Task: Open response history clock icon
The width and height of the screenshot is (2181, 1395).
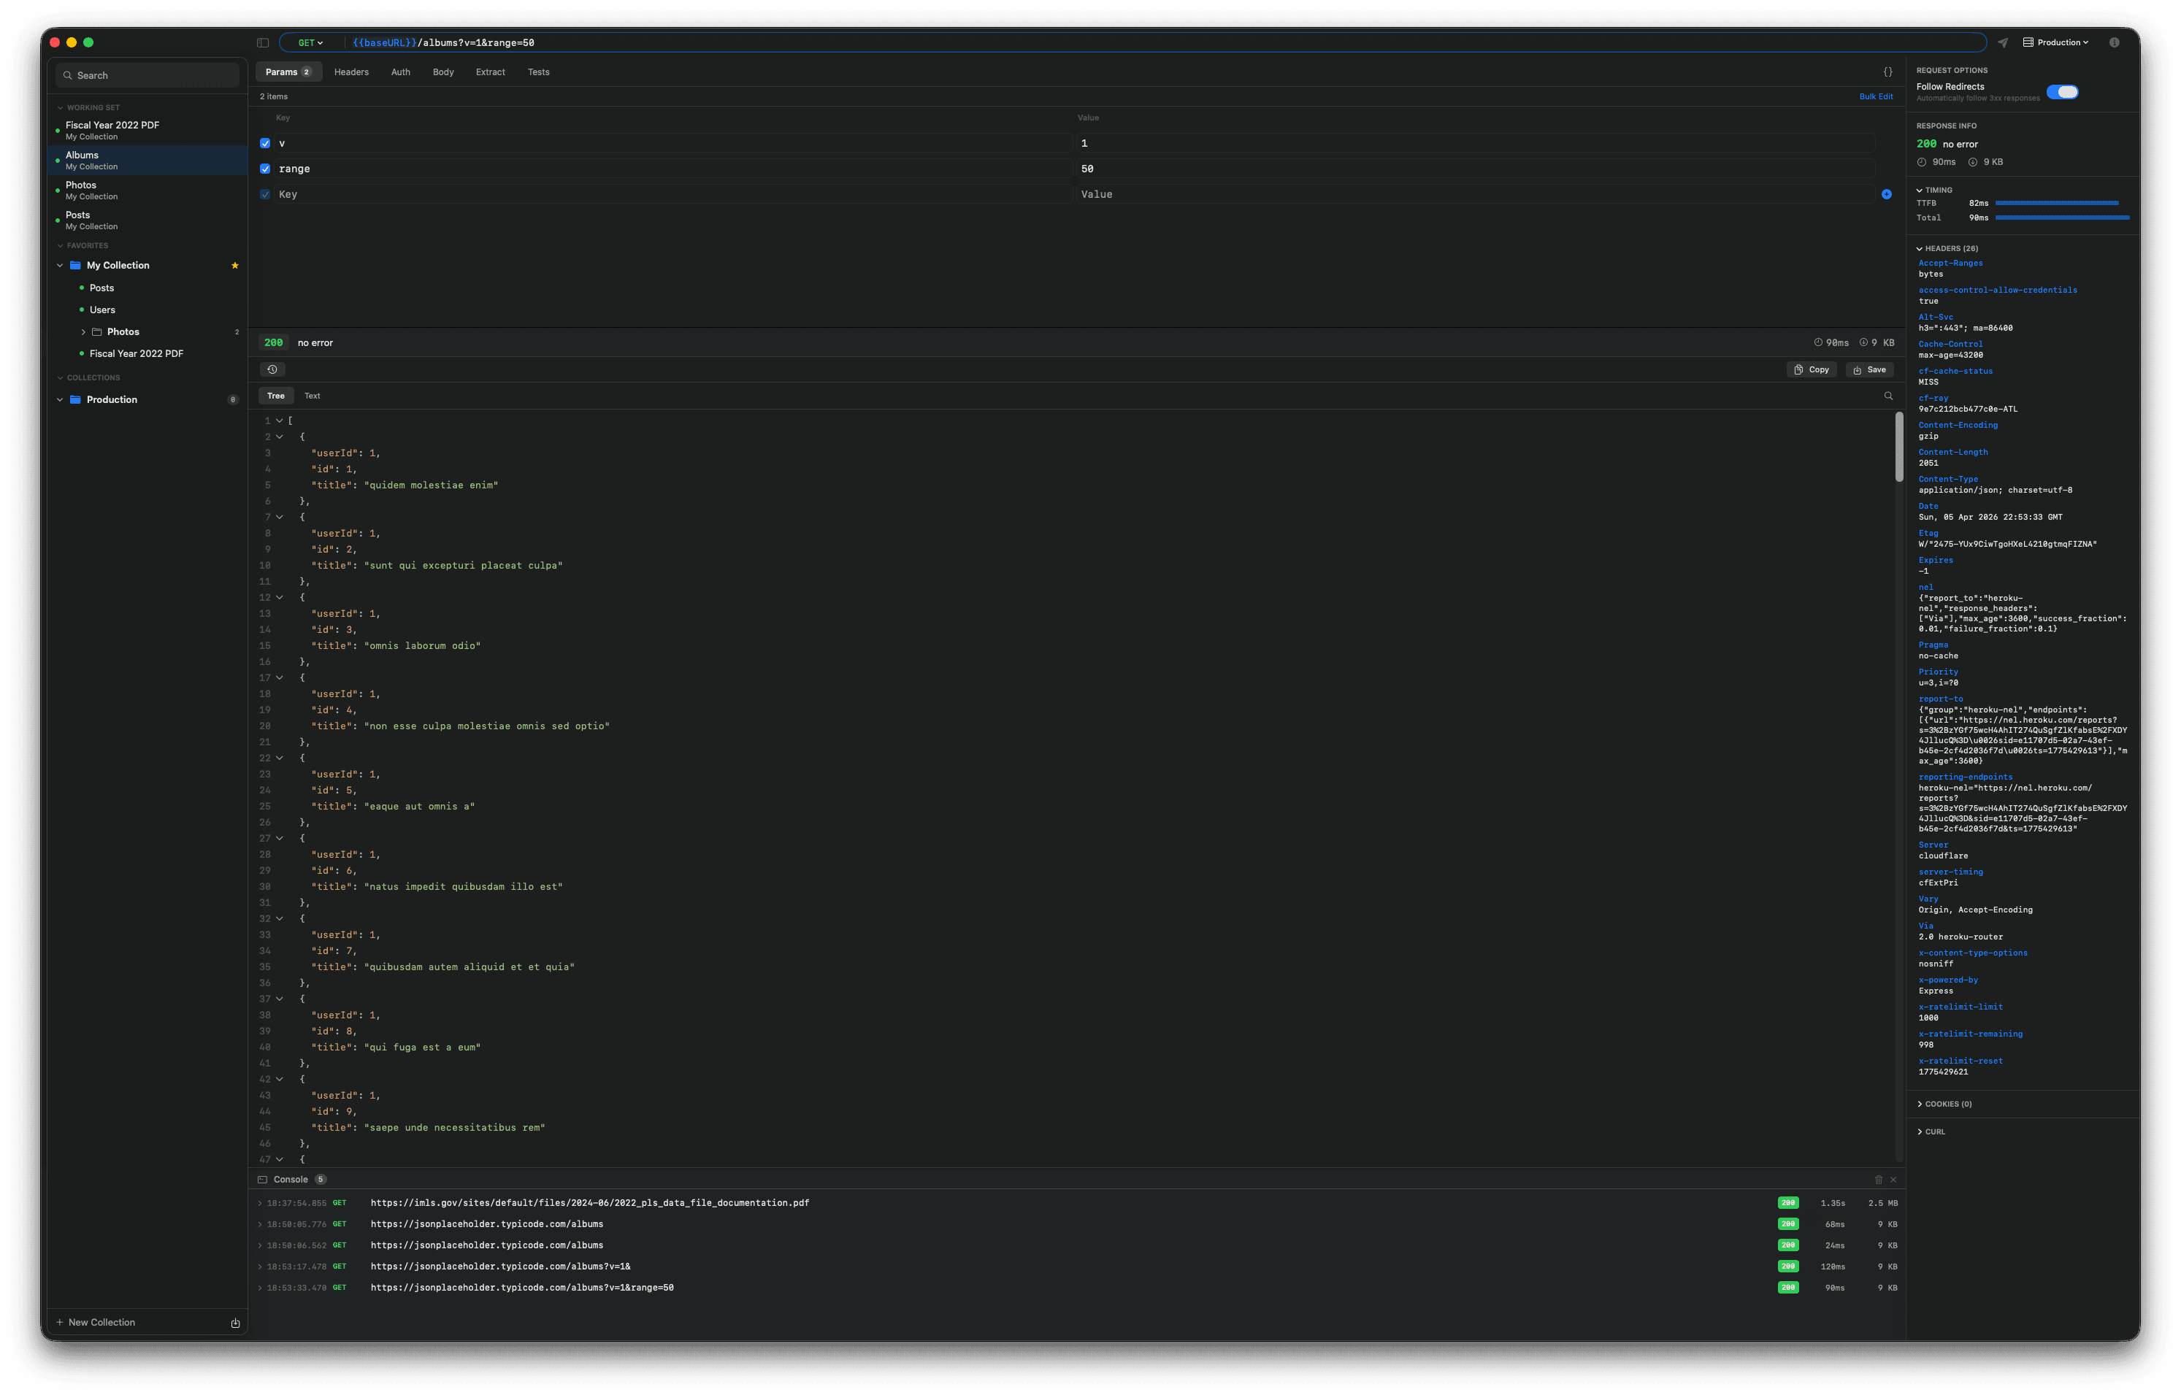Action: (x=272, y=369)
